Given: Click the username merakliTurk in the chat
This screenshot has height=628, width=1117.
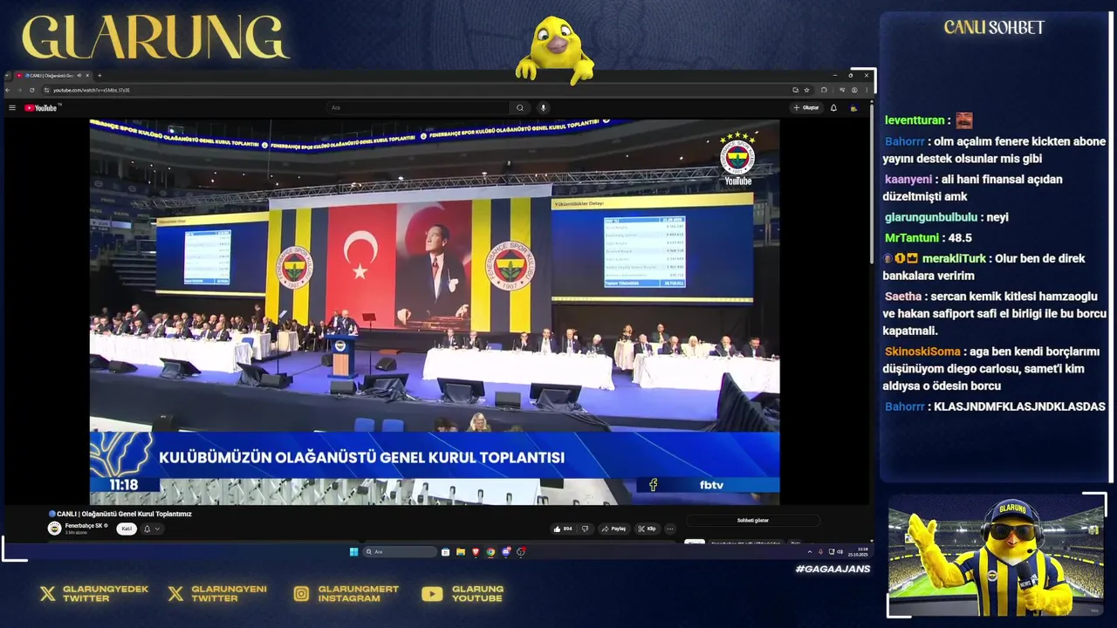Looking at the screenshot, I should 955,258.
